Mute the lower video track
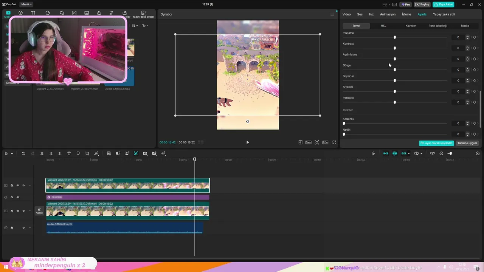This screenshot has width=484, height=272. tap(24, 211)
